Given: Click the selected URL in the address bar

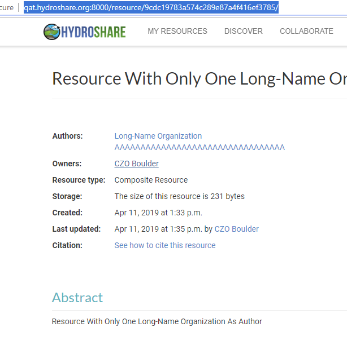Looking at the screenshot, I should pyautogui.click(x=151, y=7).
